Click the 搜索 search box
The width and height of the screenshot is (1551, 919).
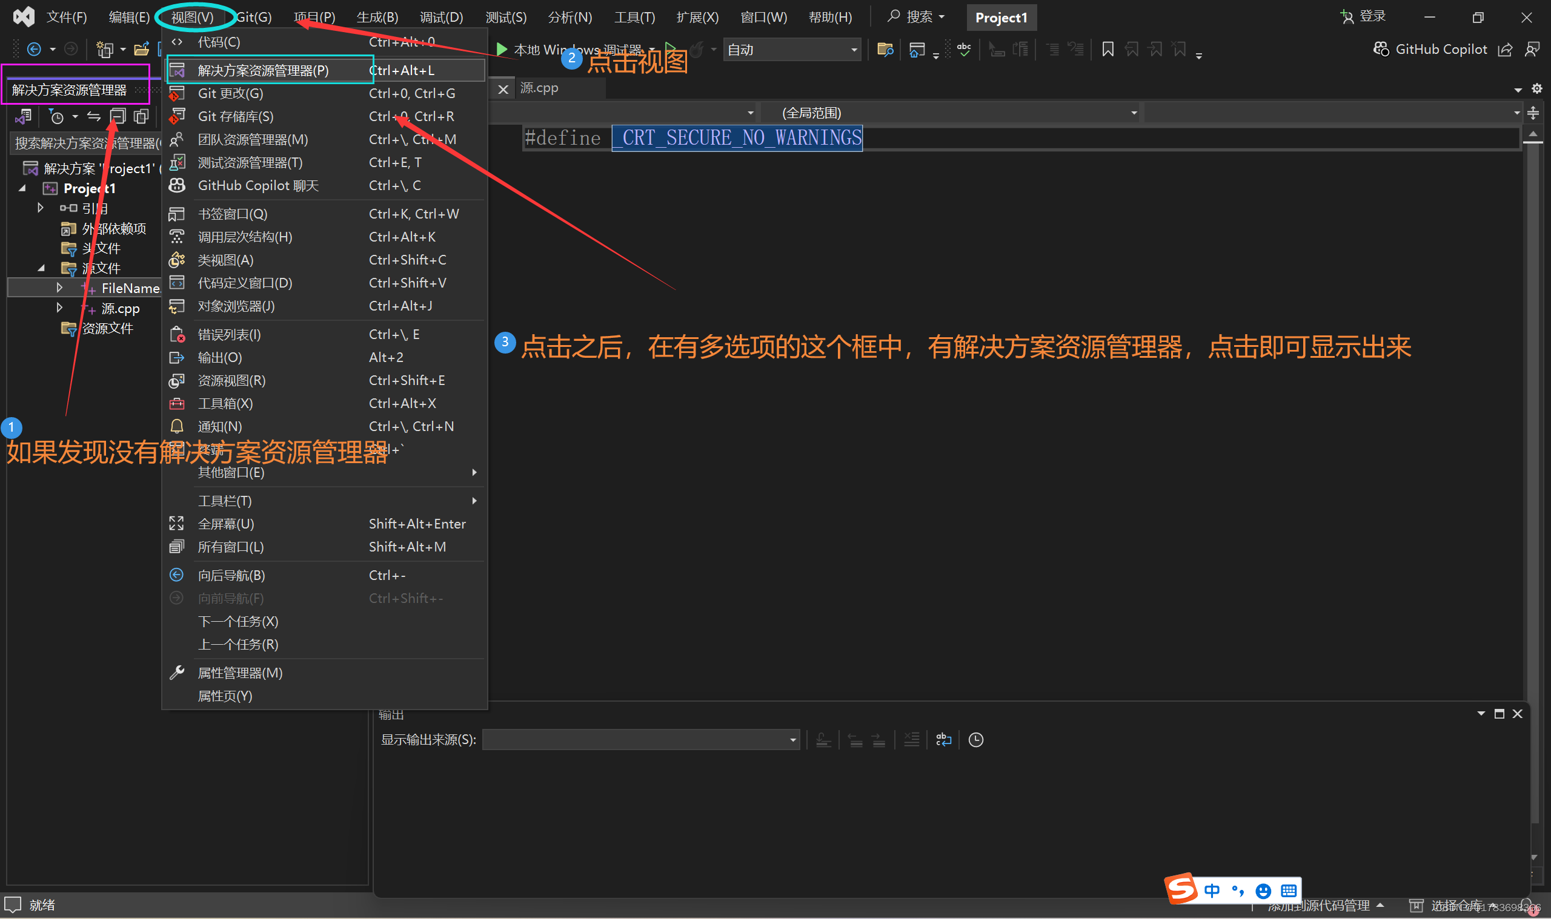point(916,17)
